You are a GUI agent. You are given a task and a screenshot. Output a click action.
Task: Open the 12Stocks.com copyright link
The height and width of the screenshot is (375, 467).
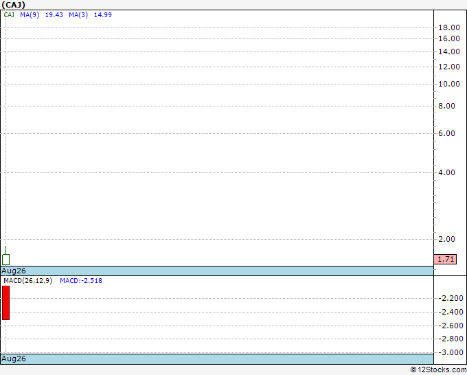438,370
